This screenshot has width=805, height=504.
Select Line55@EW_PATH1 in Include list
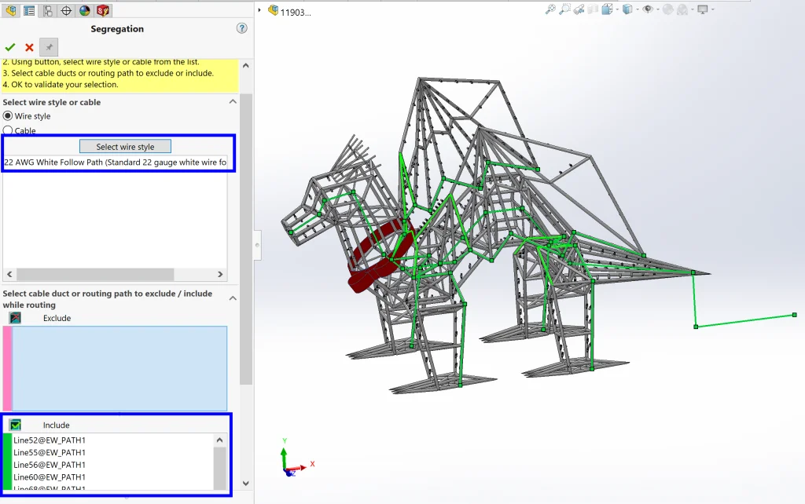(x=50, y=452)
